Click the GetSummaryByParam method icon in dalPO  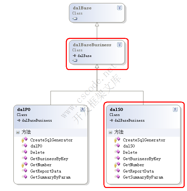coord(25,177)
